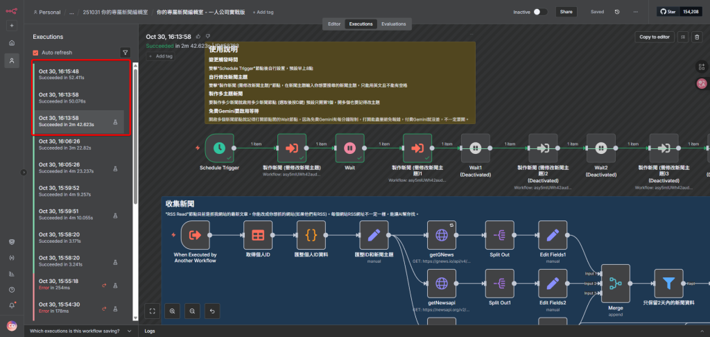Image resolution: width=710 pixels, height=337 pixels.
Task: Click flask icon on 15:59:51 execution
Action: click(116, 215)
